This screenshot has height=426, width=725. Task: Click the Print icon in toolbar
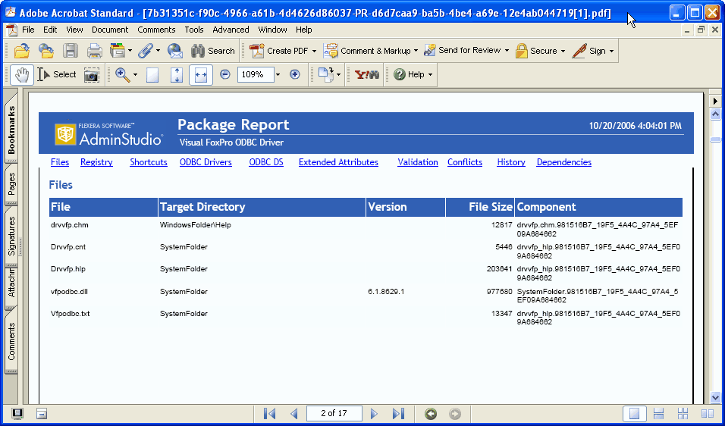tap(94, 51)
